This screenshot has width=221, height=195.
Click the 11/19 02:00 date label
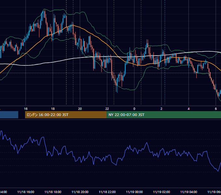(x=162, y=192)
